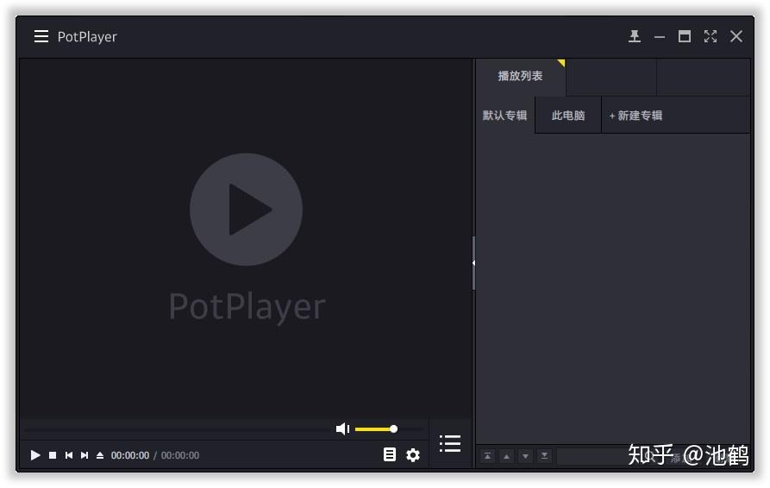Viewport: 770px width, 488px height.
Task: Open the control panel document icon
Action: point(390,454)
